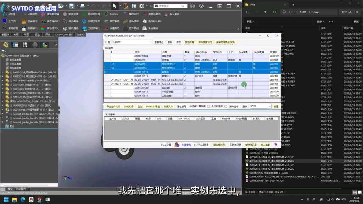
Task: Click the Save icon in SOLIDWORKS toolbar
Action: pyautogui.click(x=72, y=6)
